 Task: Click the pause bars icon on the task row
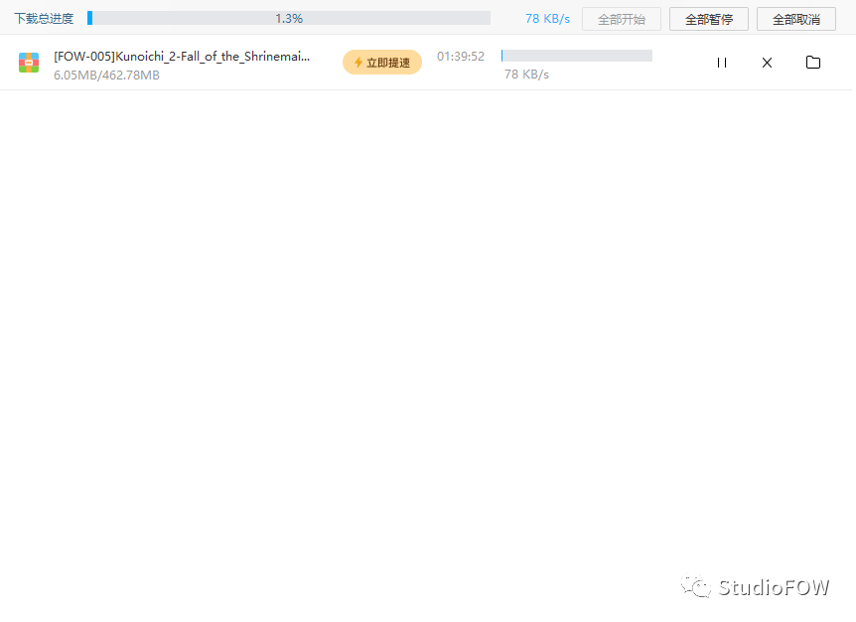tap(721, 62)
